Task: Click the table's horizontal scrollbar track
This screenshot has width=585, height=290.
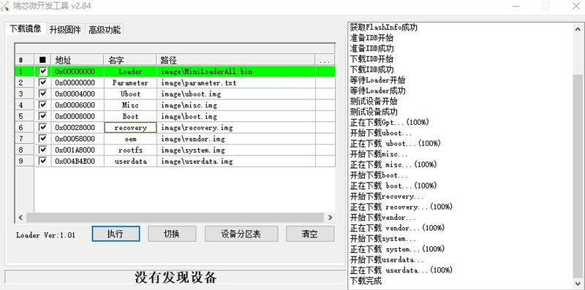Action: 175,217
